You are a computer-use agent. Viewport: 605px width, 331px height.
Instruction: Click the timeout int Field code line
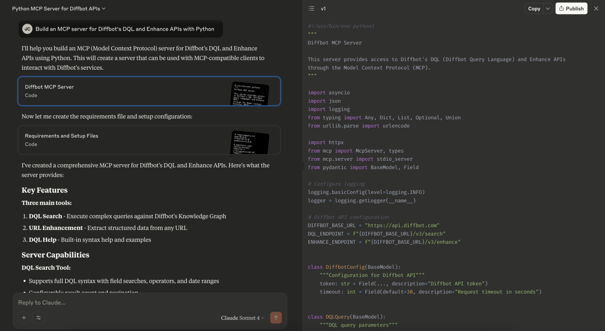[431, 292]
